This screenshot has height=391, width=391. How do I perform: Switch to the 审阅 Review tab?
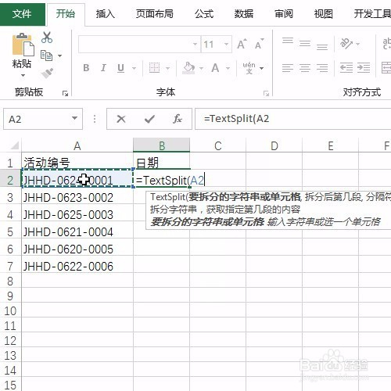[x=284, y=14]
